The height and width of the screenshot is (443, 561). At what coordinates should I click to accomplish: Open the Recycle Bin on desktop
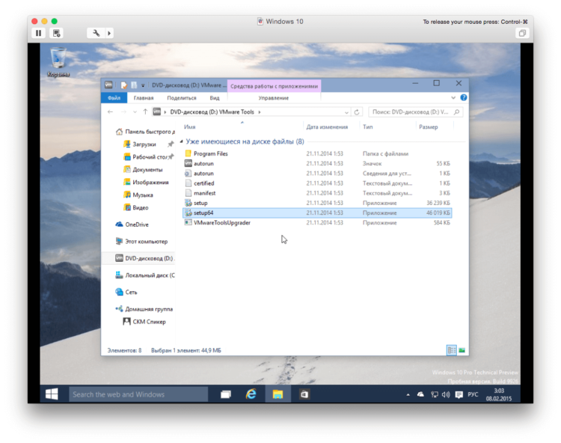click(x=58, y=62)
